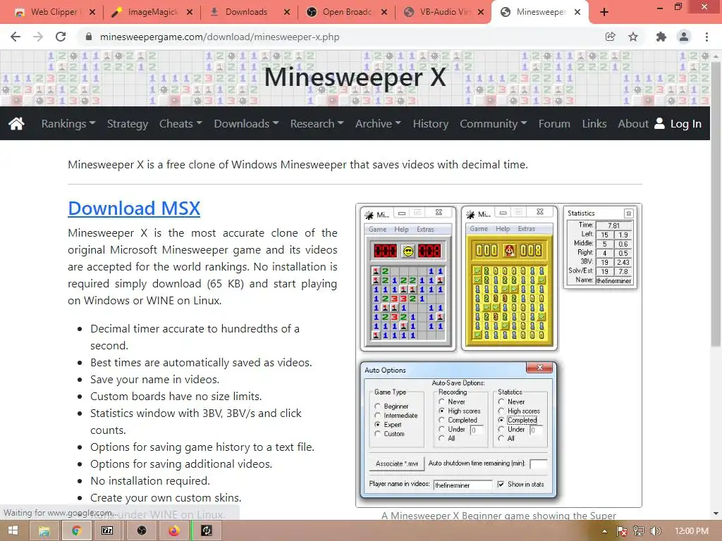Open the History page link
Screen dimensions: 722x541
[x=431, y=124]
